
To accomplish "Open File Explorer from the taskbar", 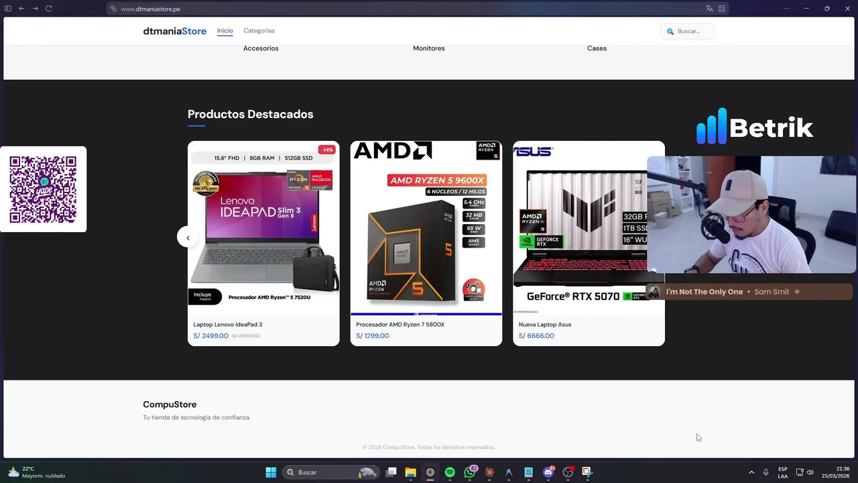I will pyautogui.click(x=411, y=472).
